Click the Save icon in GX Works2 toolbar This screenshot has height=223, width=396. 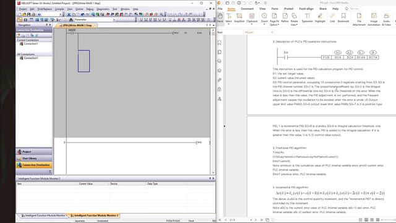[x=29, y=14]
